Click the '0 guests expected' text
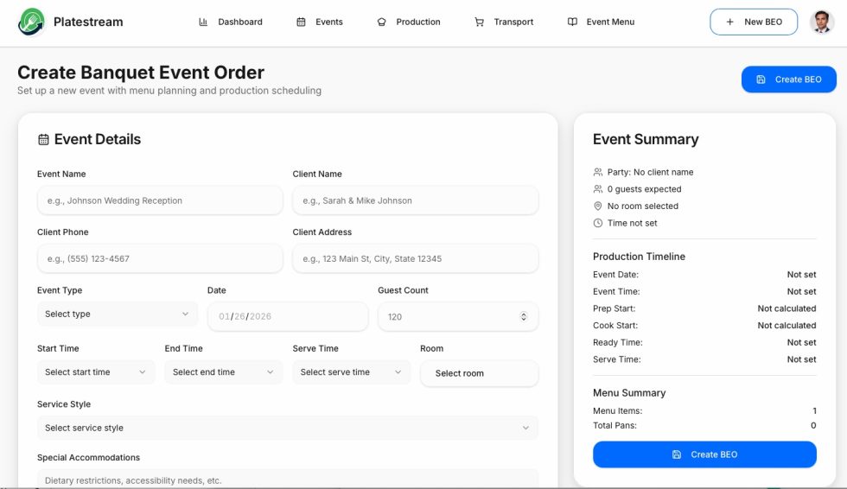The image size is (847, 489). tap(645, 189)
